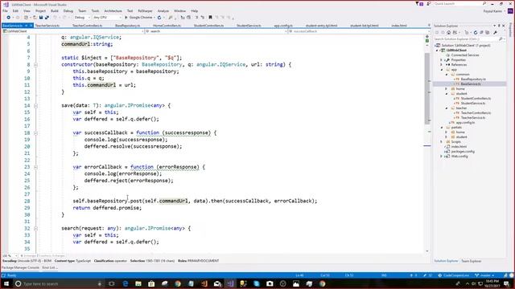Collapse errorCallback function outline on line 23
Screen dimensions: 515x289
pyautogui.click(x=35, y=167)
